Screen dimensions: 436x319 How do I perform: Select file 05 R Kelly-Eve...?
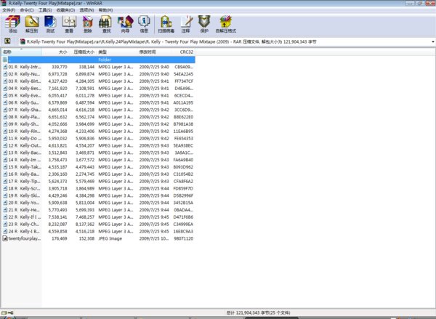click(25, 95)
